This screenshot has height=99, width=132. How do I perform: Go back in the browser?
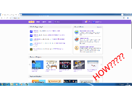coord(2,18)
